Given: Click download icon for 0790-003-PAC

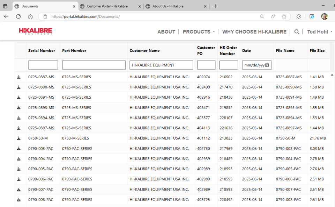Looking at the screenshot, I should (x=19, y=149).
